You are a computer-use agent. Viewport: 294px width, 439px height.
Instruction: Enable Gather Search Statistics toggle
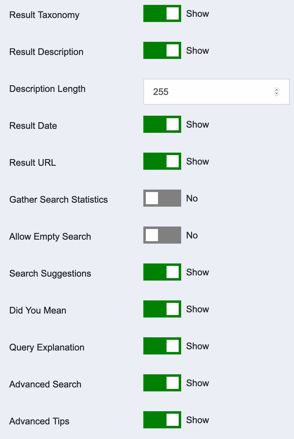[162, 198]
